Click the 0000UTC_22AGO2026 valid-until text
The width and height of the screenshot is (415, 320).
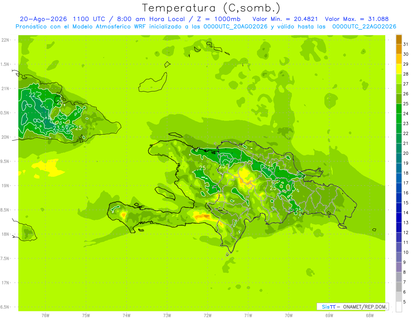(364, 27)
